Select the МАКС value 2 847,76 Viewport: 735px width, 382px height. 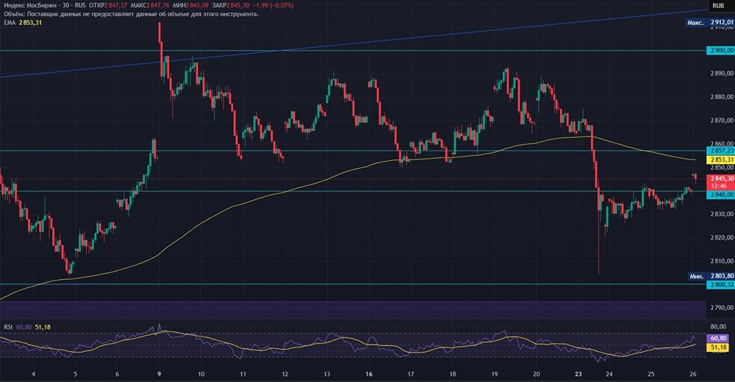coord(157,6)
